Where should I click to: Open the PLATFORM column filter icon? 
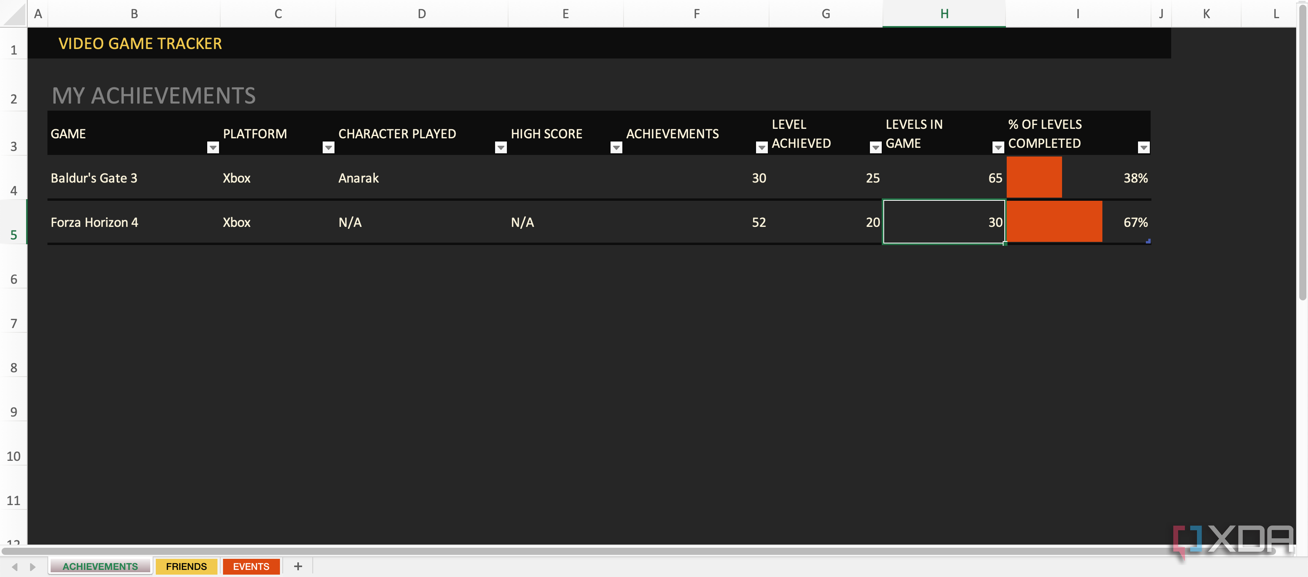coord(328,147)
